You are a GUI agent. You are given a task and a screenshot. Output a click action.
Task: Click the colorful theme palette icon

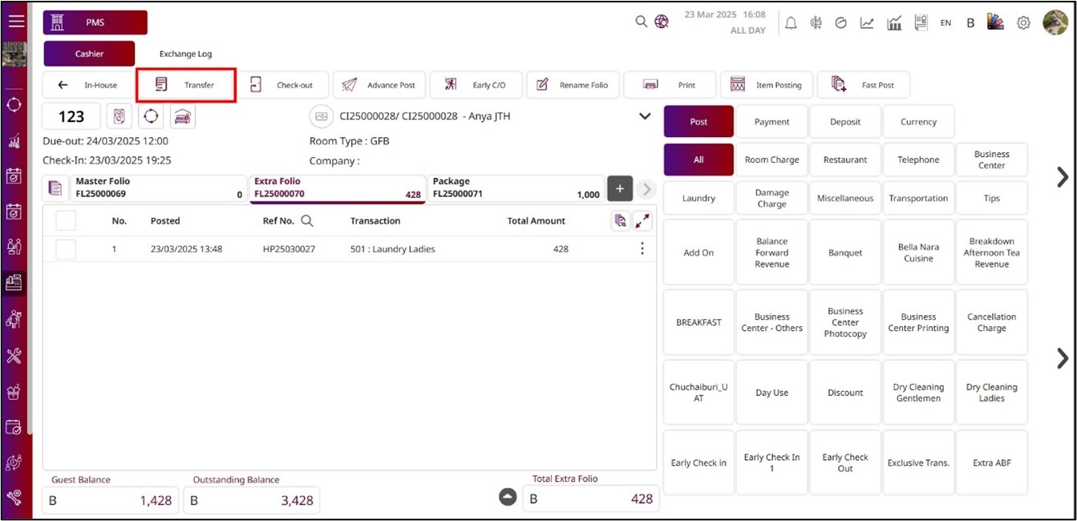click(995, 22)
